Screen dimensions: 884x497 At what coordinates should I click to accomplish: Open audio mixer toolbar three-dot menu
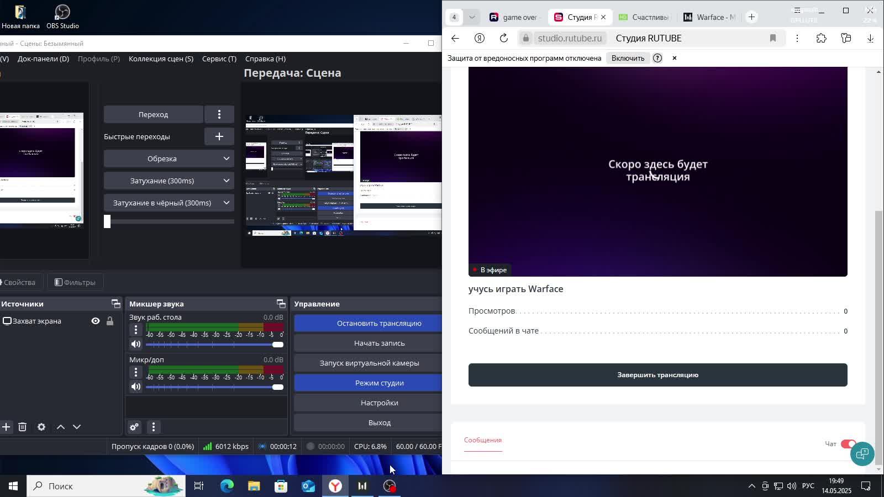pos(154,427)
